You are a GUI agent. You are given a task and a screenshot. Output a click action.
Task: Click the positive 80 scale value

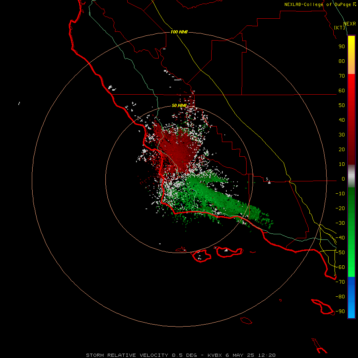coord(342,61)
